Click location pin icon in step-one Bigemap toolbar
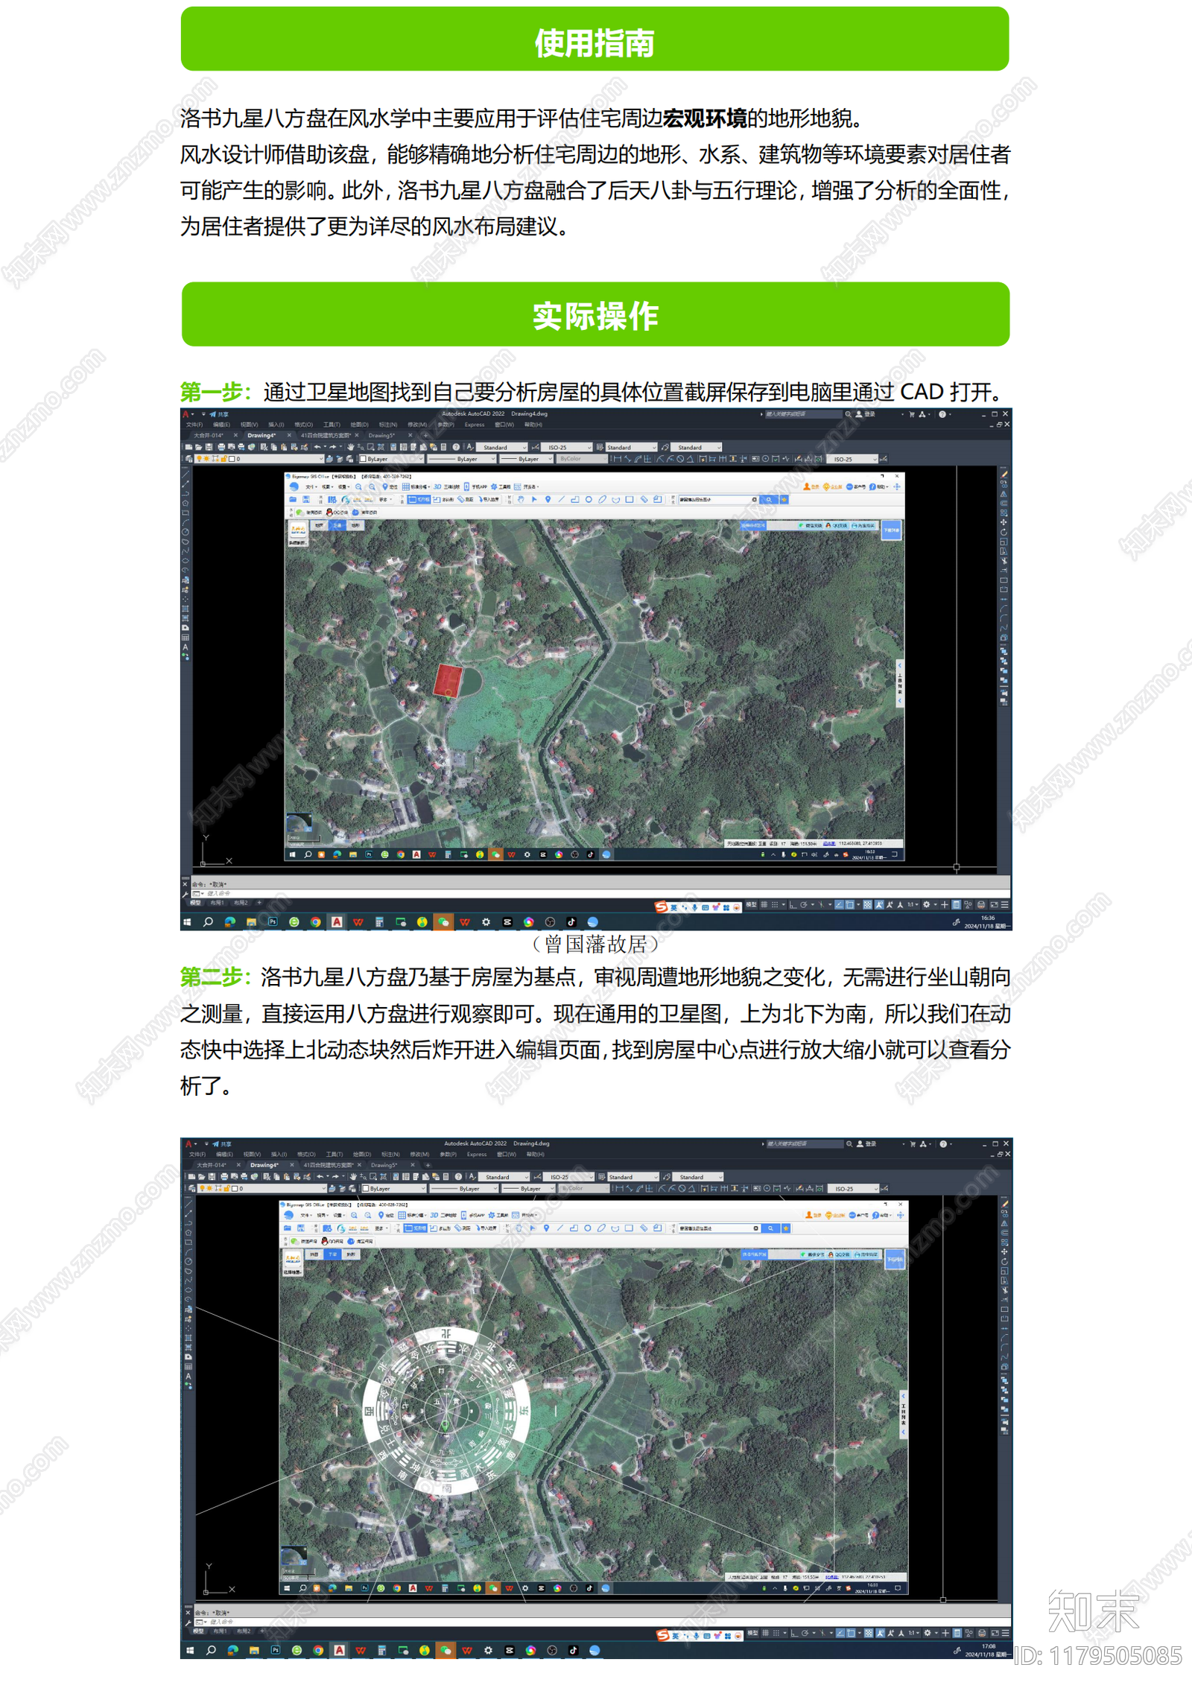Image resolution: width=1192 pixels, height=1685 pixels. coord(548,499)
